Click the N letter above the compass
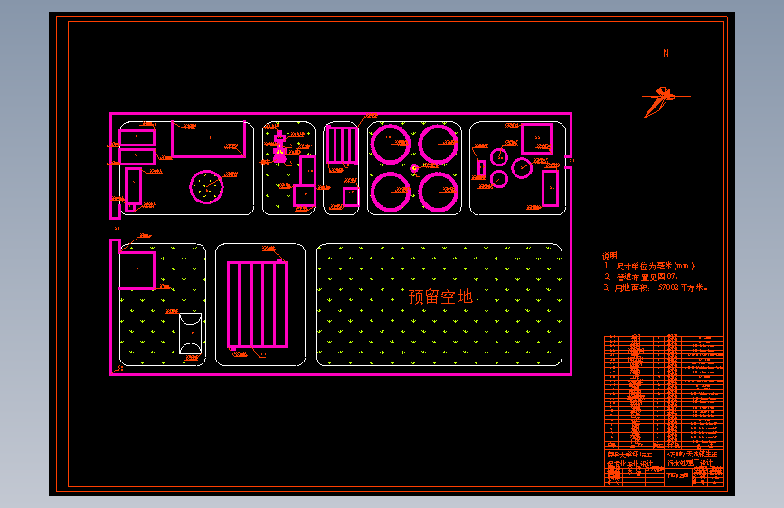 (x=666, y=53)
